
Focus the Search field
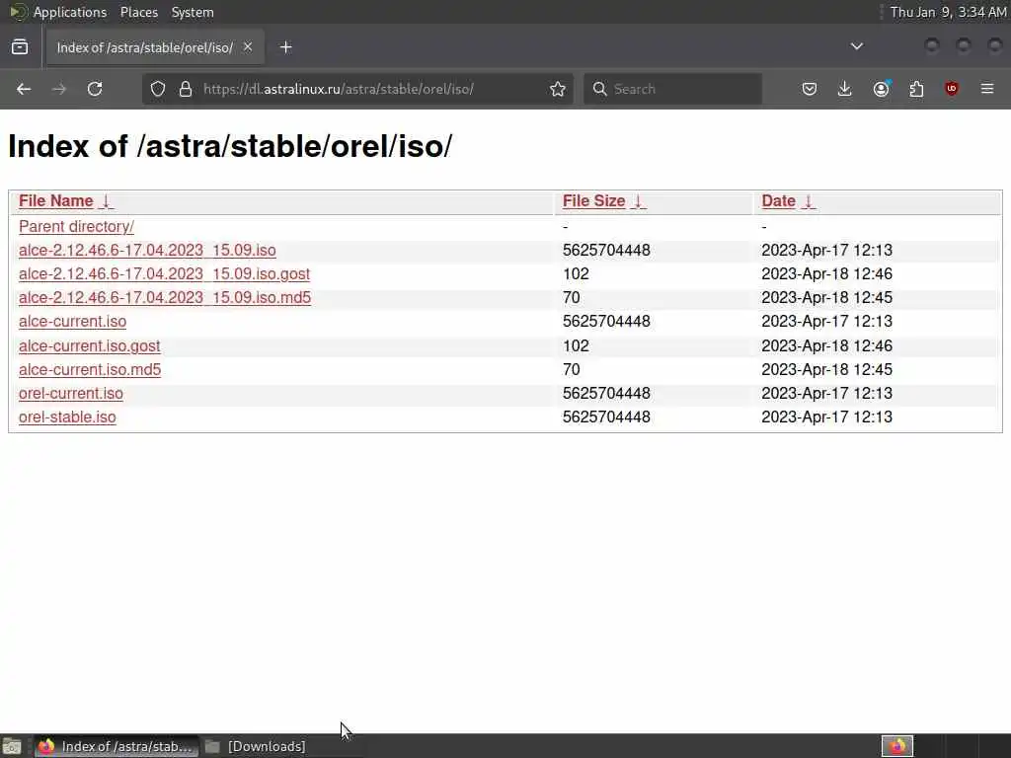pyautogui.click(x=672, y=89)
